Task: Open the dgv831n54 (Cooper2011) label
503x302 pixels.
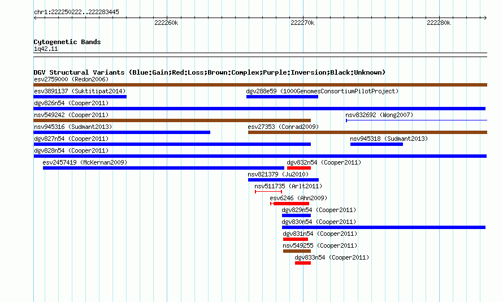Action: point(320,234)
